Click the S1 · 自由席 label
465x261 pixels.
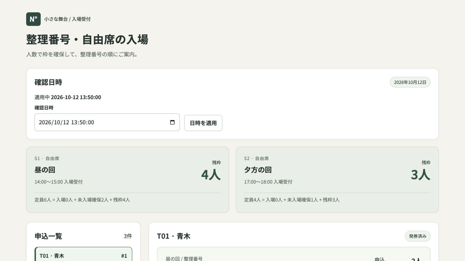coord(47,158)
